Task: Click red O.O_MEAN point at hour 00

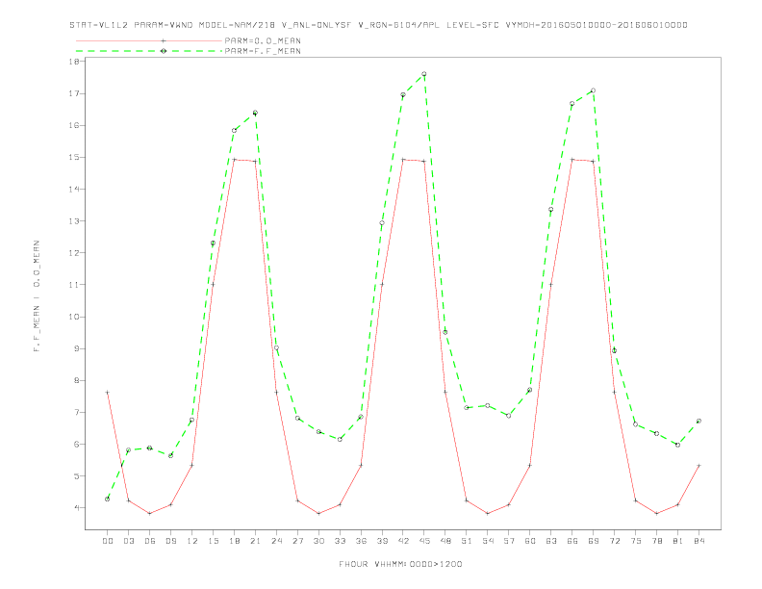Action: (x=108, y=392)
